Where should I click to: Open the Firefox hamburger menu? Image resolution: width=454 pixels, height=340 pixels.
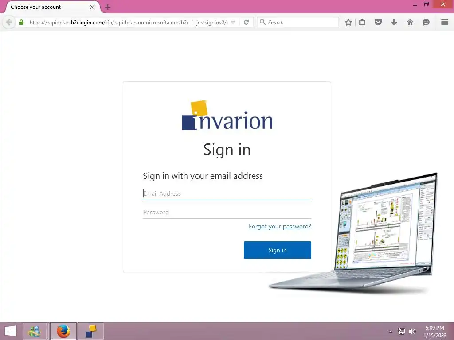444,22
